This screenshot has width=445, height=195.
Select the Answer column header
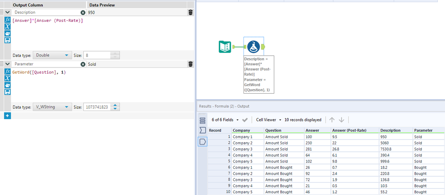tap(317, 130)
